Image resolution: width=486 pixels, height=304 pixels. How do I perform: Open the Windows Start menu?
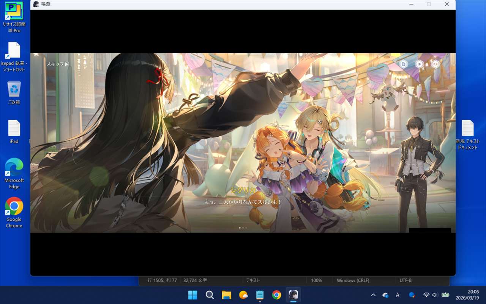click(193, 295)
